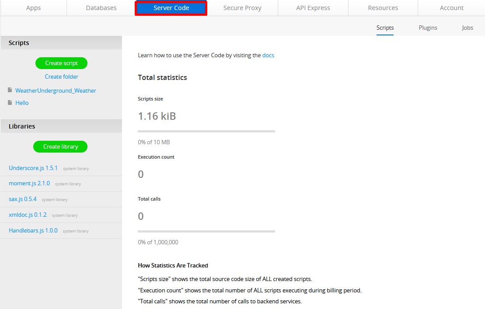
Task: Open the xmldoc.js 0.1.2 library
Action: [28, 215]
